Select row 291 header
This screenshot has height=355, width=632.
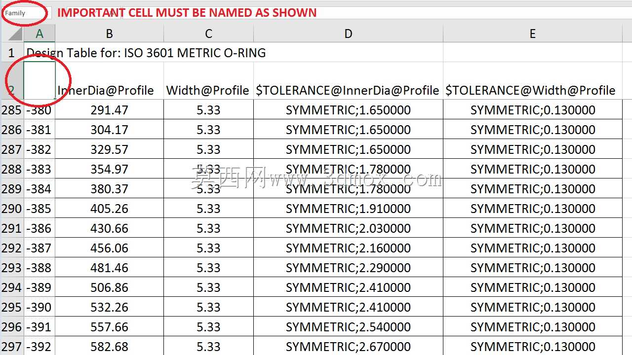pos(12,228)
